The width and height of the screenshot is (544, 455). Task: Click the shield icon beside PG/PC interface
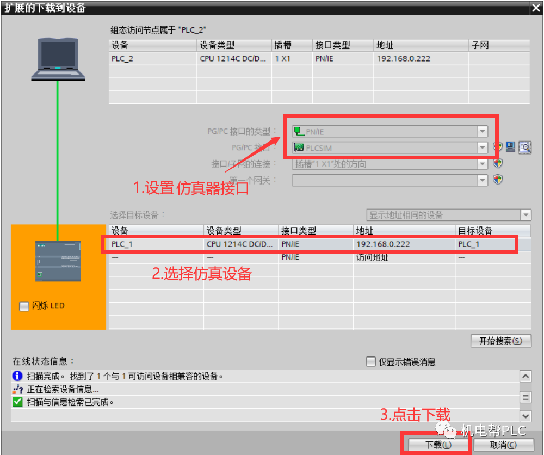coord(498,147)
